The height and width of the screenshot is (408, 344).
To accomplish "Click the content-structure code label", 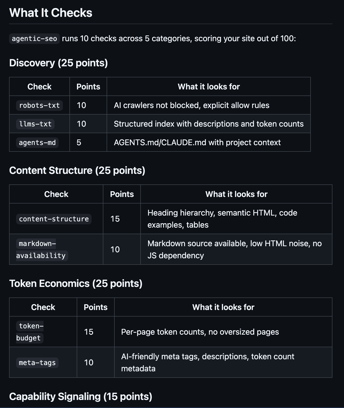I will pos(54,219).
